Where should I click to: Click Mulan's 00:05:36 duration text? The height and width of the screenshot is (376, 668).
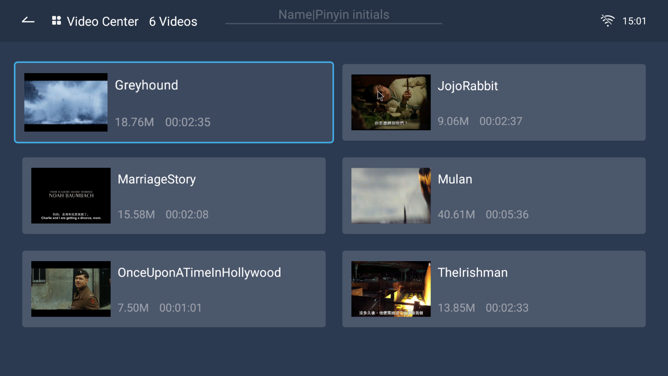(507, 214)
